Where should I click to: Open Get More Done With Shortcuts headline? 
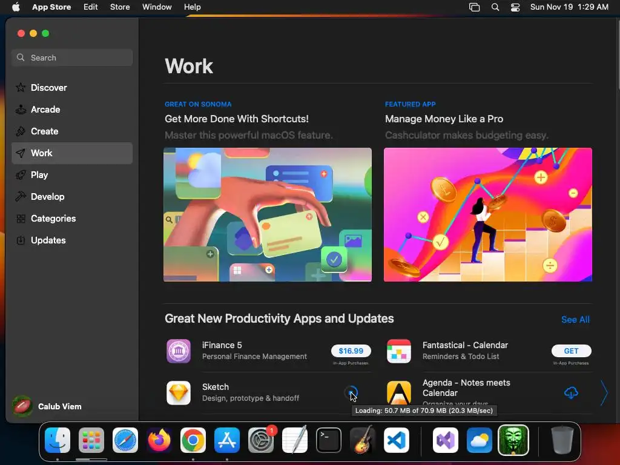coord(237,119)
